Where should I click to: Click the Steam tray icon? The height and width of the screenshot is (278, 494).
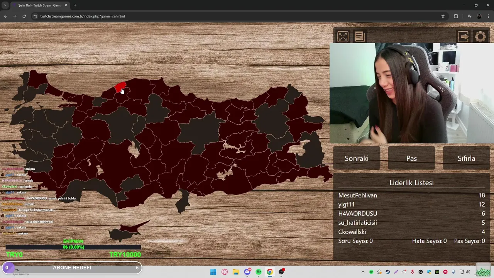pos(387,272)
